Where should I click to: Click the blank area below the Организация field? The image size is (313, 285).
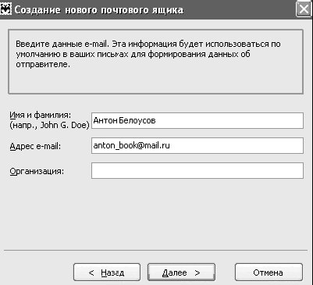156,213
